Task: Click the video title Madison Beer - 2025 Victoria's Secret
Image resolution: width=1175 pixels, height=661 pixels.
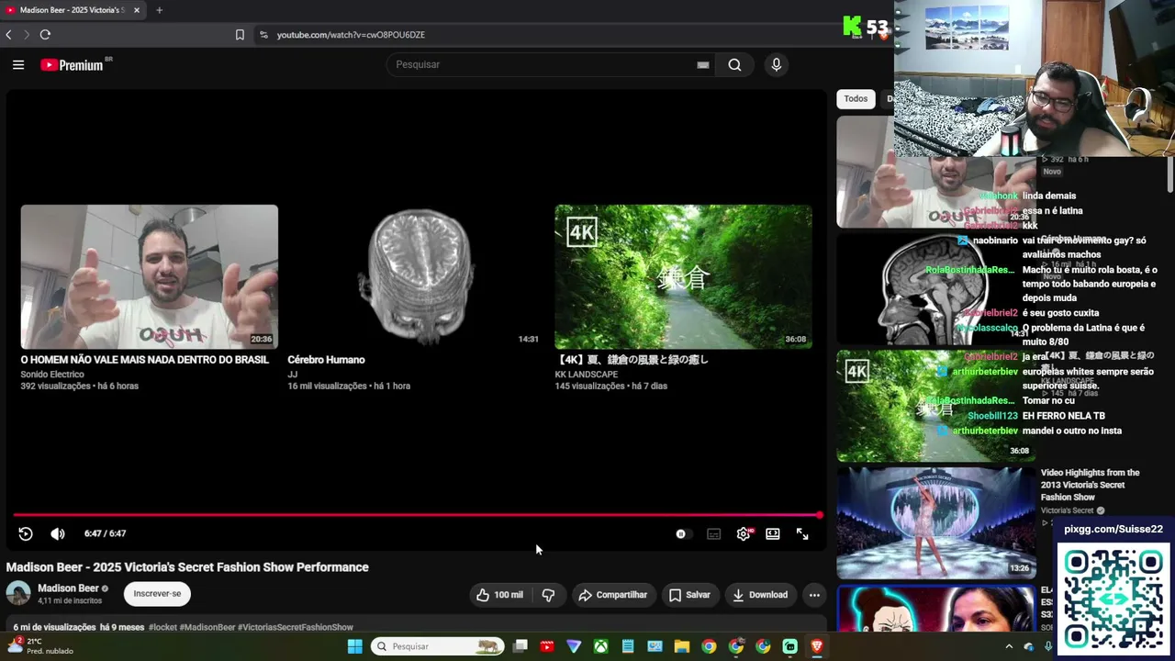Action: click(187, 567)
